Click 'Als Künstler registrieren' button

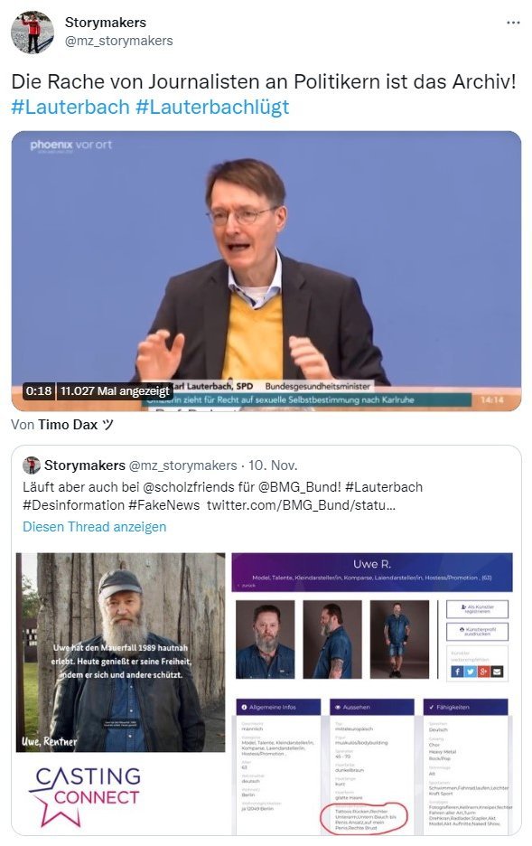point(477,609)
